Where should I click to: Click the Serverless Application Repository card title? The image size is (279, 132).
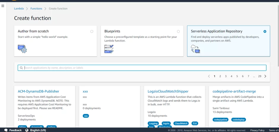coord(217,31)
